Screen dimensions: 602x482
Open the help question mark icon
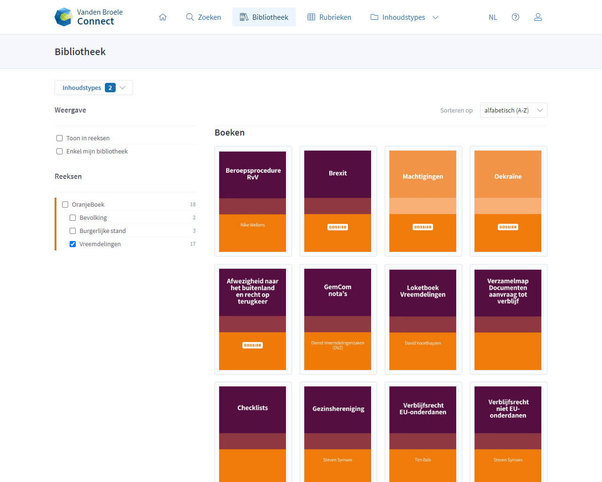pos(515,17)
